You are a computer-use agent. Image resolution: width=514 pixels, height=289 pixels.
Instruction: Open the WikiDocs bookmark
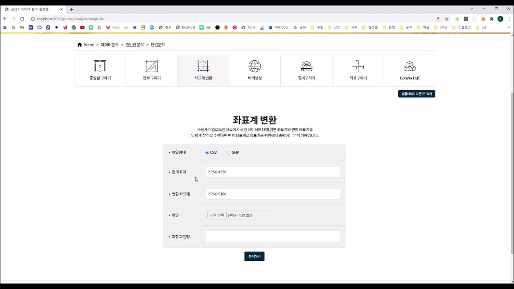(x=279, y=27)
